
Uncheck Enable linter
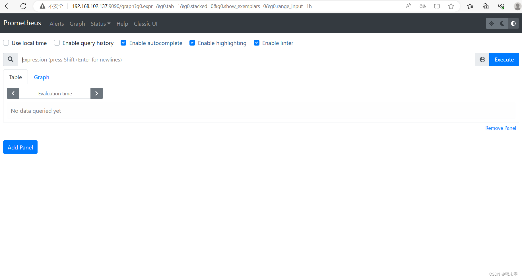pos(257,43)
